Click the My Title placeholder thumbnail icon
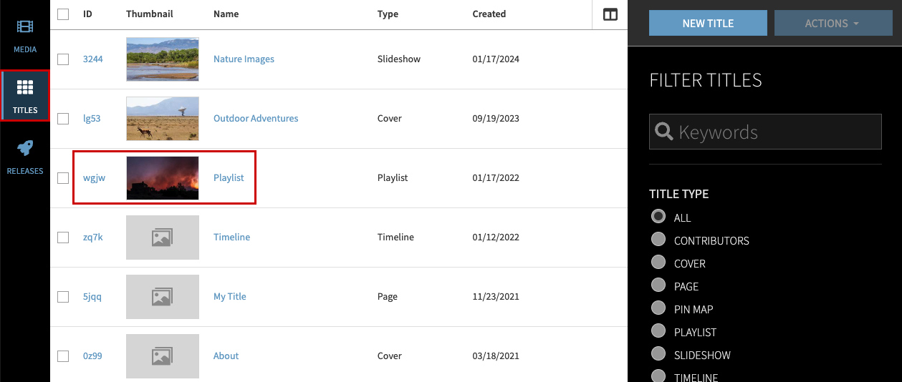This screenshot has height=382, width=902. point(162,297)
